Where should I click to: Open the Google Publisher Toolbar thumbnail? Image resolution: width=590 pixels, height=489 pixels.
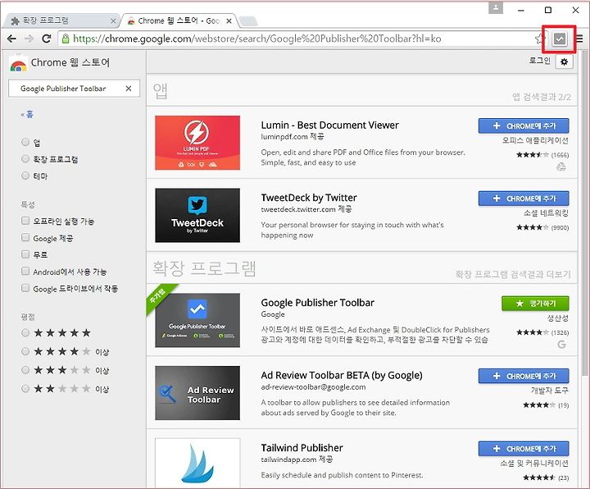197,320
